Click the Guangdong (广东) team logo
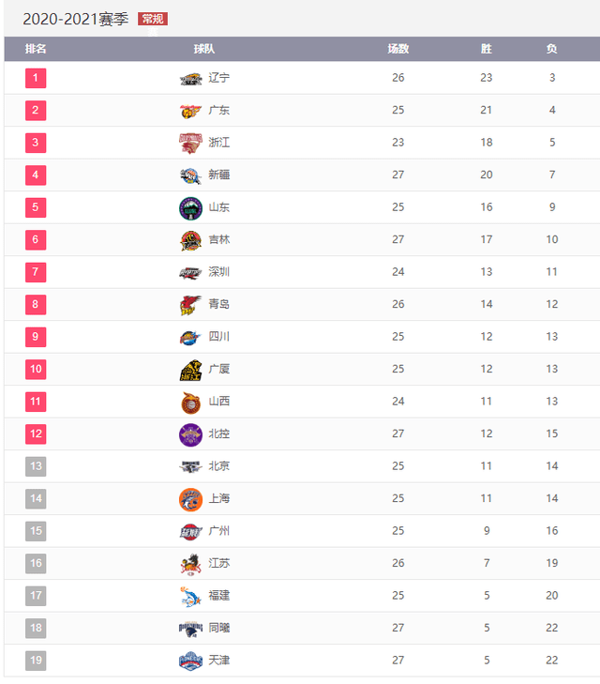The width and height of the screenshot is (600, 684). [190, 111]
